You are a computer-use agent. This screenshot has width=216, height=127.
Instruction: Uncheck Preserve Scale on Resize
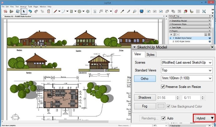click(x=163, y=87)
